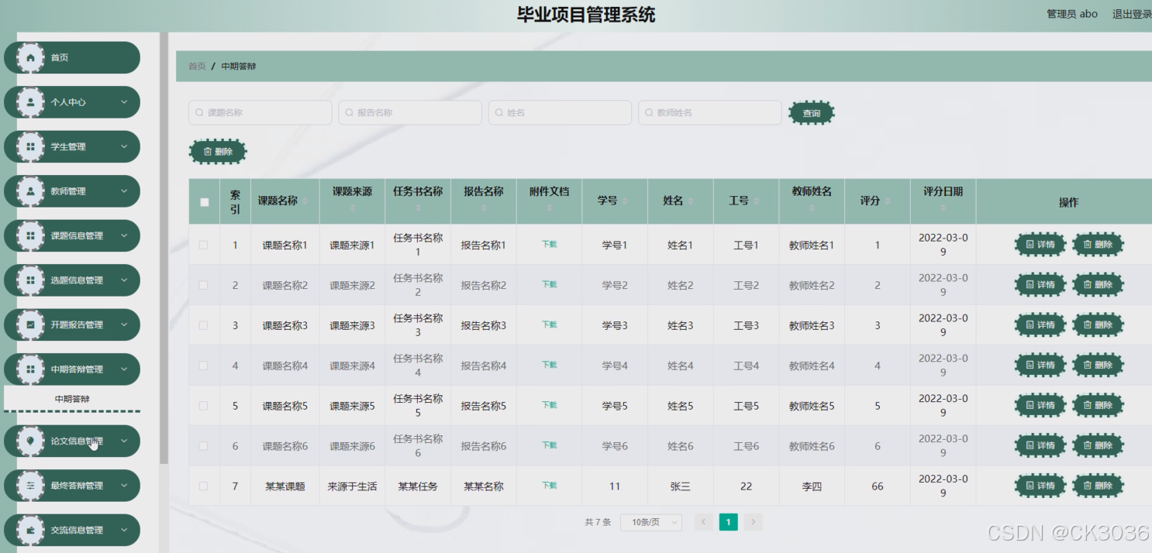Toggle the select-all checkbox in table header
1152x553 pixels.
[205, 202]
